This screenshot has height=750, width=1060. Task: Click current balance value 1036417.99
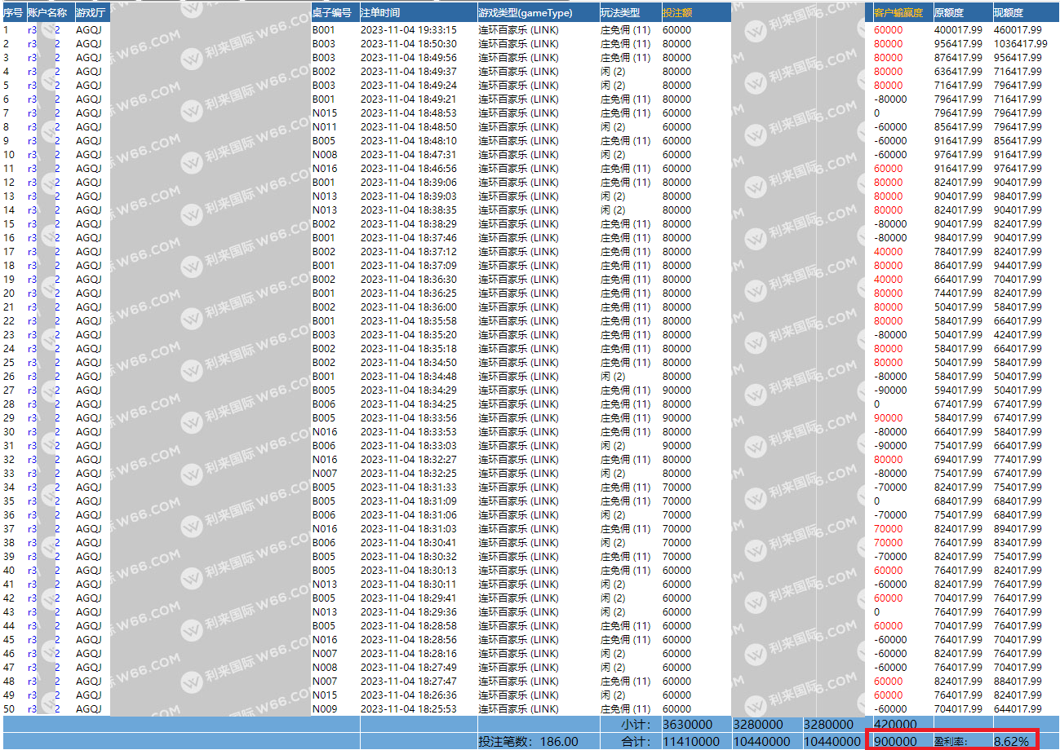coord(1021,44)
